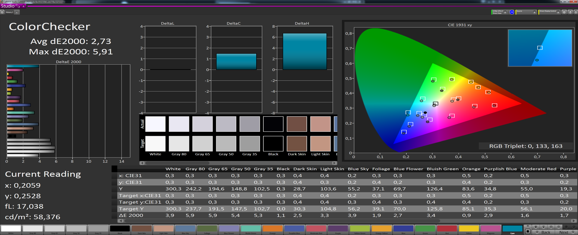Click the blue 236 meter status circle
The image size is (578, 235).
[x=512, y=12]
